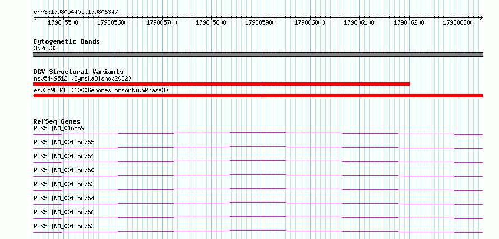Select the magenta intron line of NM_001256755
The height and width of the screenshot is (239, 499).
pyautogui.click(x=258, y=147)
